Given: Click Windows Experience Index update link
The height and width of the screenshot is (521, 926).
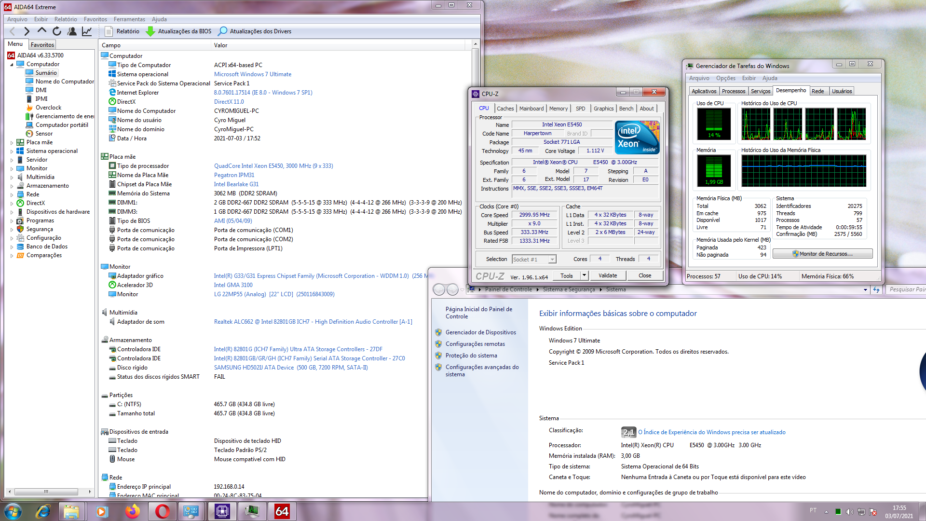Looking at the screenshot, I should coord(712,432).
